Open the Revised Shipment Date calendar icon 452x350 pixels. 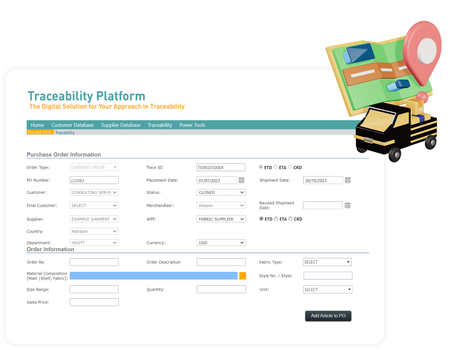click(x=347, y=205)
